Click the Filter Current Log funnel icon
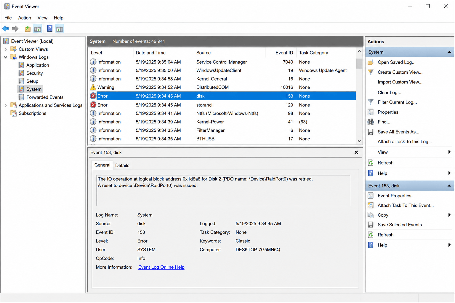Screen dimensions: 455x303 [x=371, y=102]
